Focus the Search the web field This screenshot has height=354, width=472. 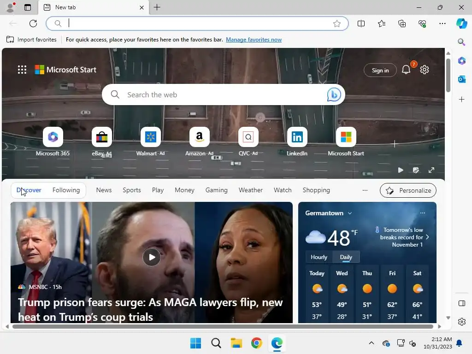point(224,94)
